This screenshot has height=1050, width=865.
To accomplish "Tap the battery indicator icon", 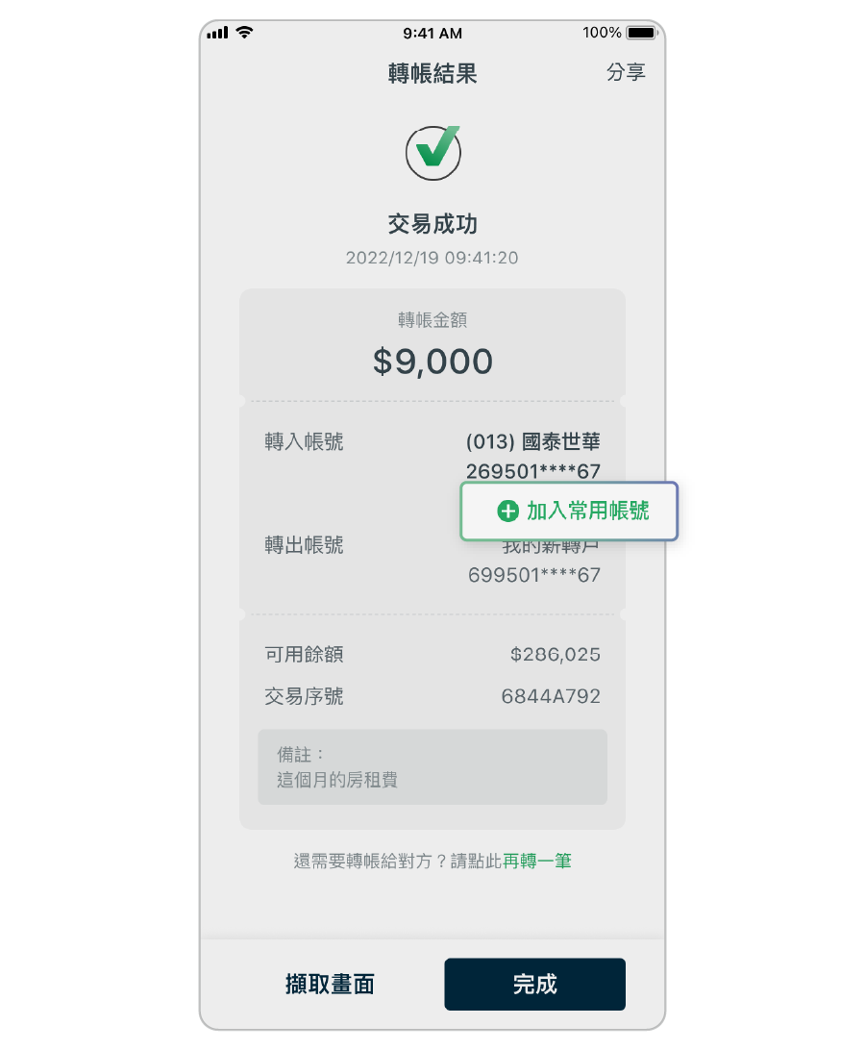I will click(641, 32).
